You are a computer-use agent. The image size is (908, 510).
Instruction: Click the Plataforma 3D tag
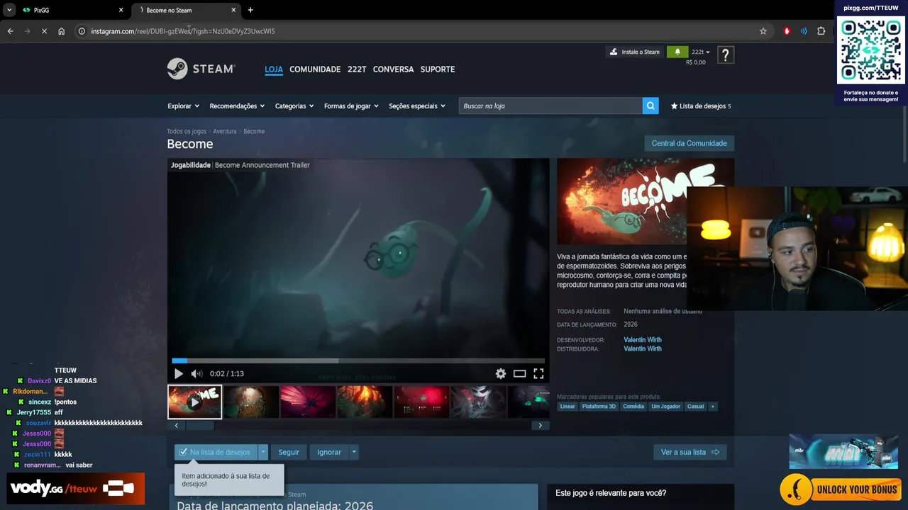click(x=599, y=407)
